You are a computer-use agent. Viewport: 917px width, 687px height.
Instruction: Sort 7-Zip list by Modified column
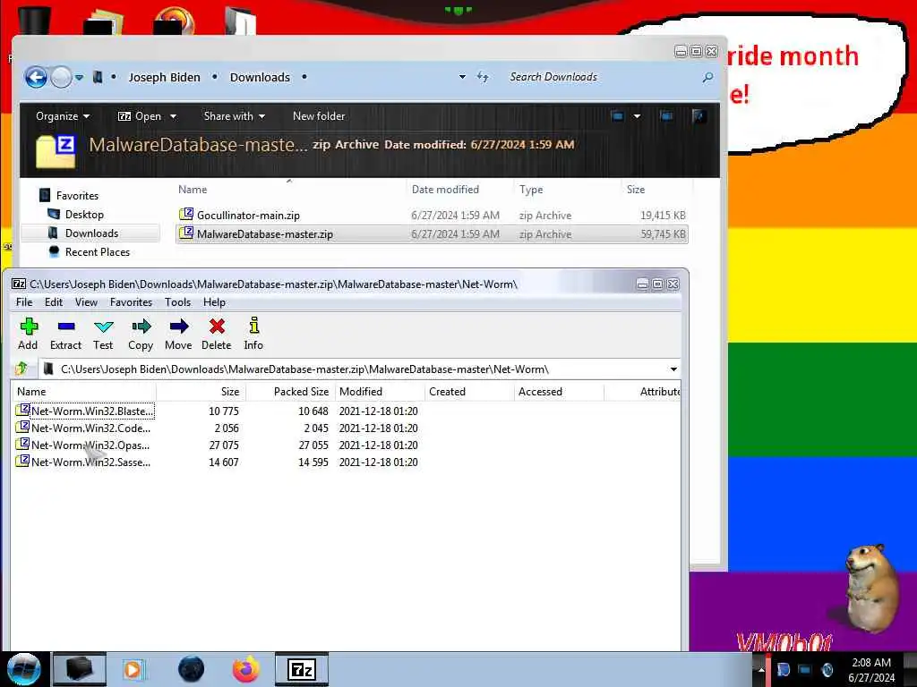pyautogui.click(x=380, y=392)
